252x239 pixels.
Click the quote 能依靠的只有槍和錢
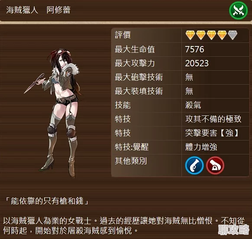47,201
